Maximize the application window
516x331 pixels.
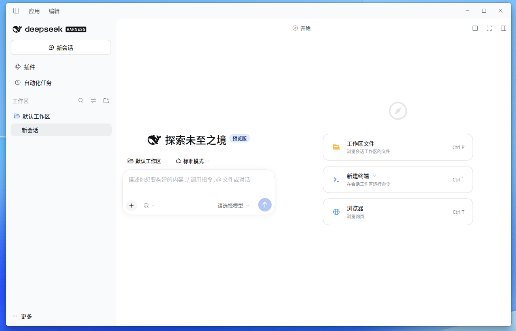[x=484, y=11]
